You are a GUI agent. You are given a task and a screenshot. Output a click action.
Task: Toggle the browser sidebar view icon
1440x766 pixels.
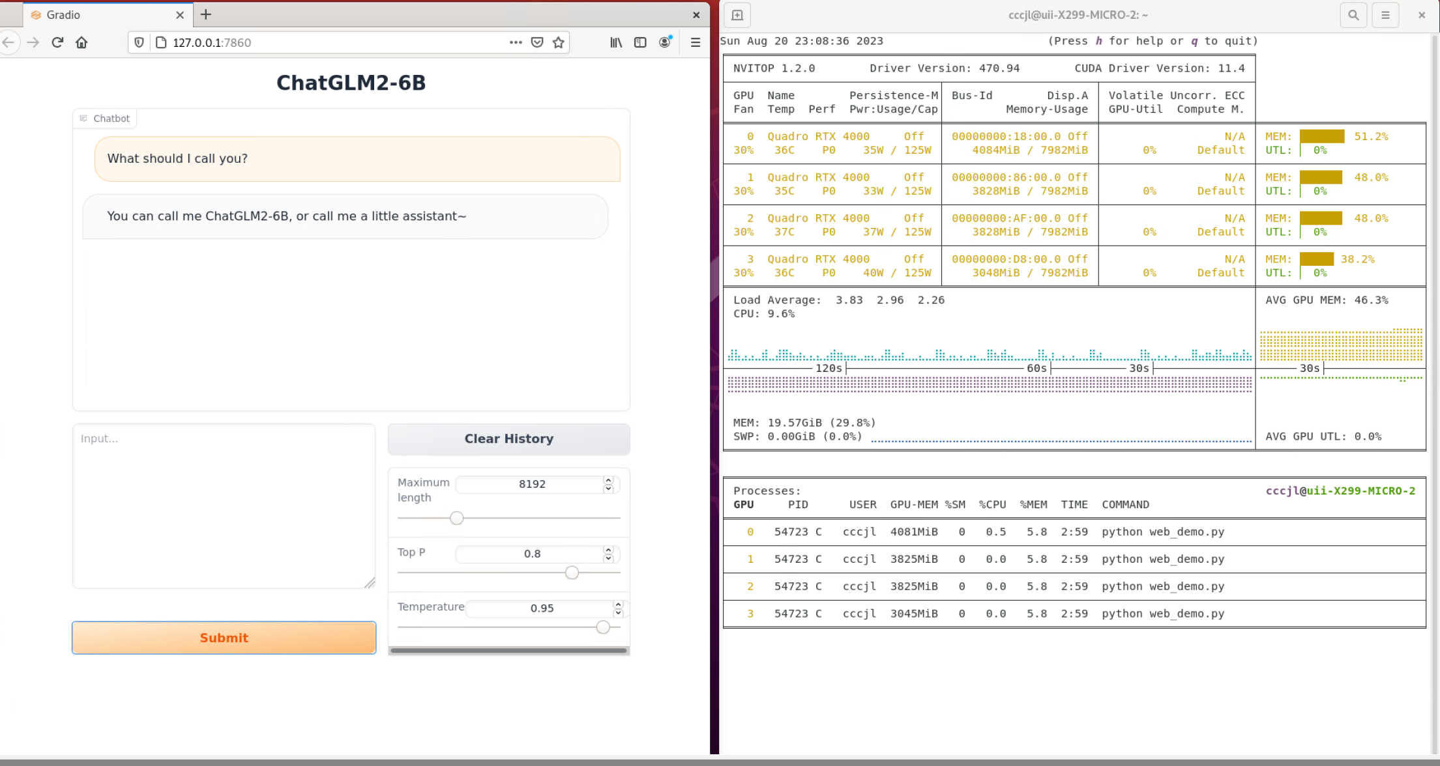(640, 42)
